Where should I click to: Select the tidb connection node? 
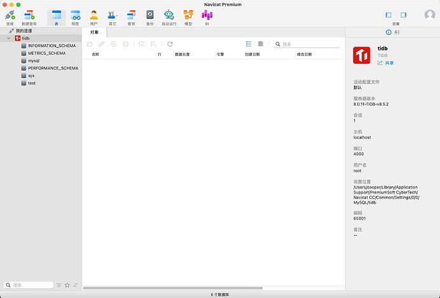tap(26, 38)
